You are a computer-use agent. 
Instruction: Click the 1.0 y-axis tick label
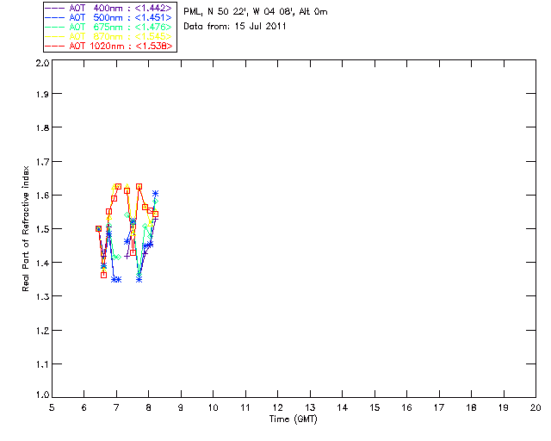tap(42, 395)
